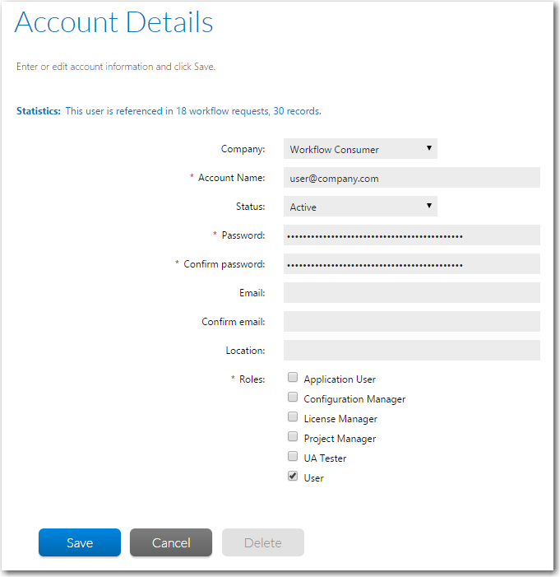Click the Cancel button
The width and height of the screenshot is (560, 577).
click(171, 542)
